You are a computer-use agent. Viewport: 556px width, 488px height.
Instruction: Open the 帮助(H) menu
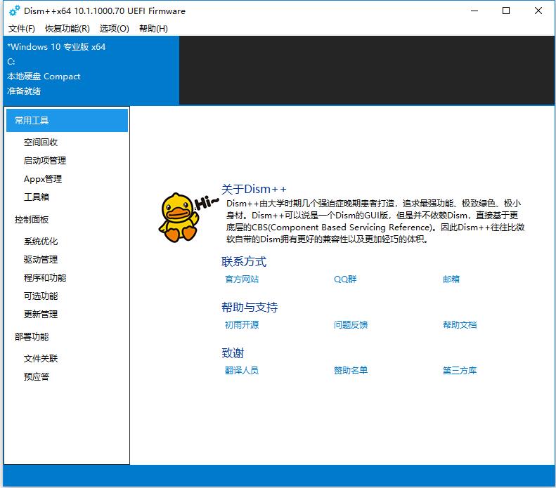(153, 29)
